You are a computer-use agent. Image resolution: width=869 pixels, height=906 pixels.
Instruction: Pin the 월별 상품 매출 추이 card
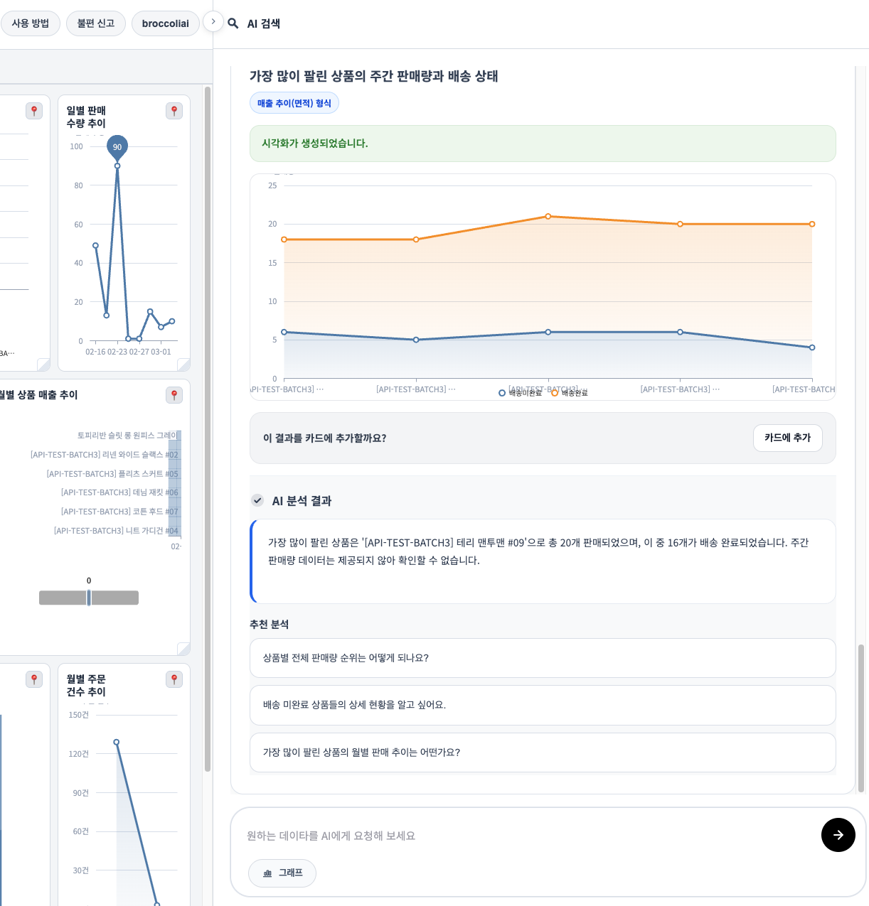click(x=174, y=395)
